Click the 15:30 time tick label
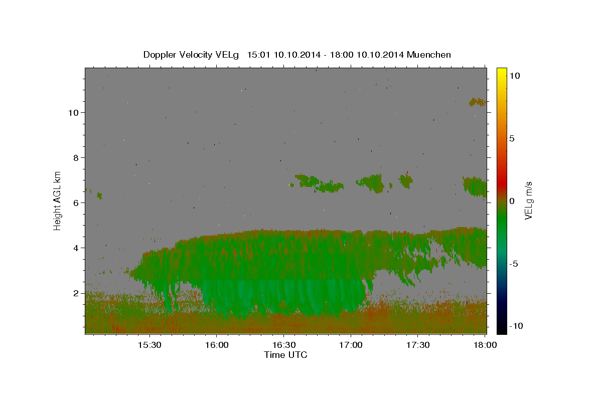Viewport: 602px width, 401px height. [x=149, y=345]
